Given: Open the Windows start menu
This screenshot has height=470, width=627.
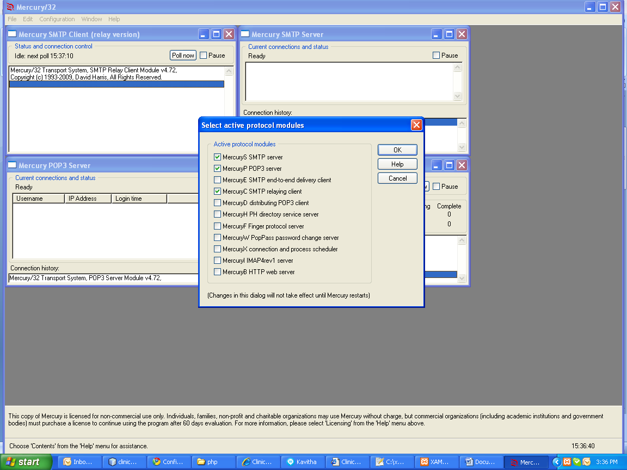Looking at the screenshot, I should click(x=26, y=462).
